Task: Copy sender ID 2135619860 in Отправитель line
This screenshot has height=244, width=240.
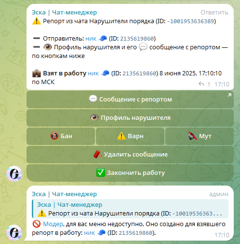Action: [137, 39]
